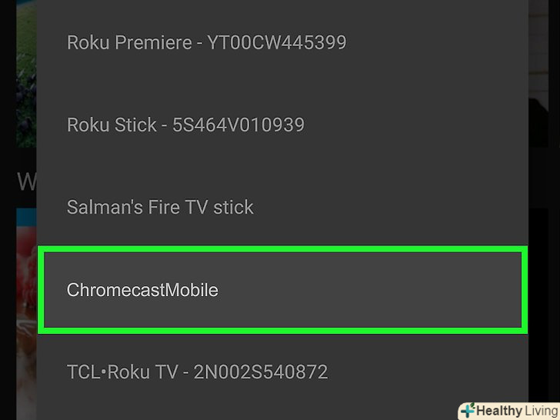Click the serial number YT00CW445399
Screen dimensions: 560x420
click(x=277, y=42)
